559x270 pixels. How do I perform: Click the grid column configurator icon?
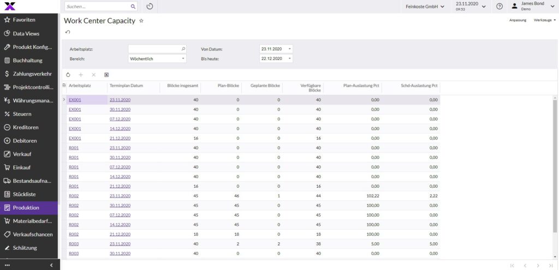tap(64, 85)
